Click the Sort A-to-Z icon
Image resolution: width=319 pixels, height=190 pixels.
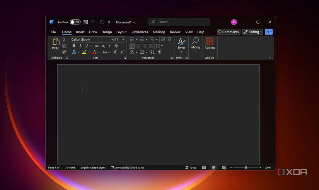pos(152,52)
